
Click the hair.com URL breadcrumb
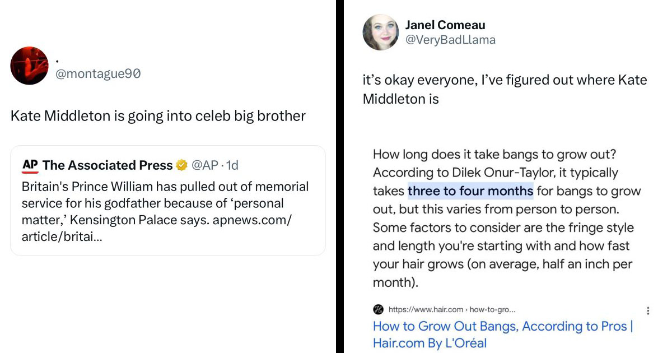(x=451, y=309)
